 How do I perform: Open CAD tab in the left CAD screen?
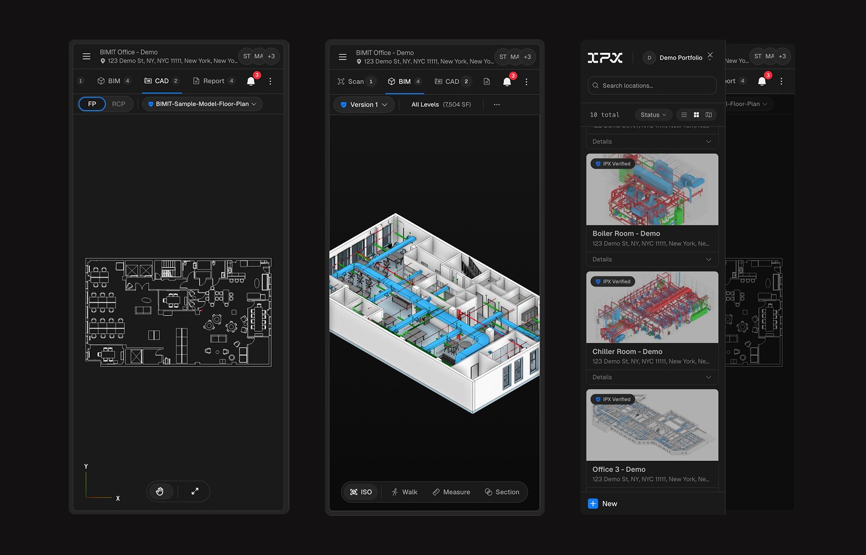tap(162, 81)
